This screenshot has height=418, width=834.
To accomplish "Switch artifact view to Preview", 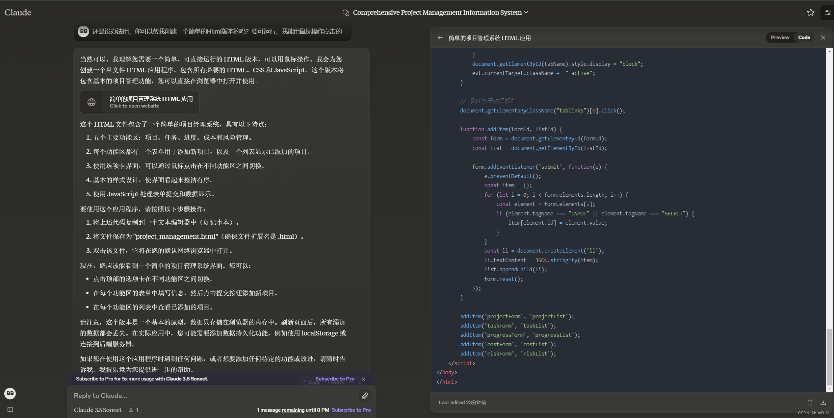I will pos(780,37).
